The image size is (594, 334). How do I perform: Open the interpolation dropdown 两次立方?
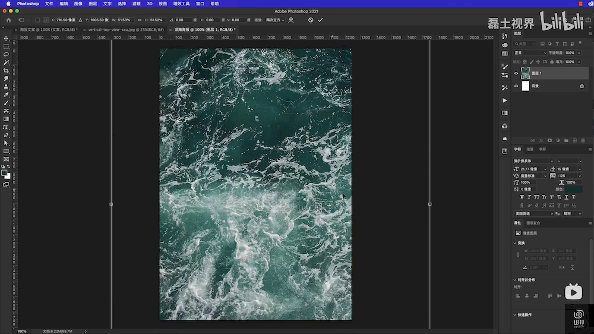point(274,20)
